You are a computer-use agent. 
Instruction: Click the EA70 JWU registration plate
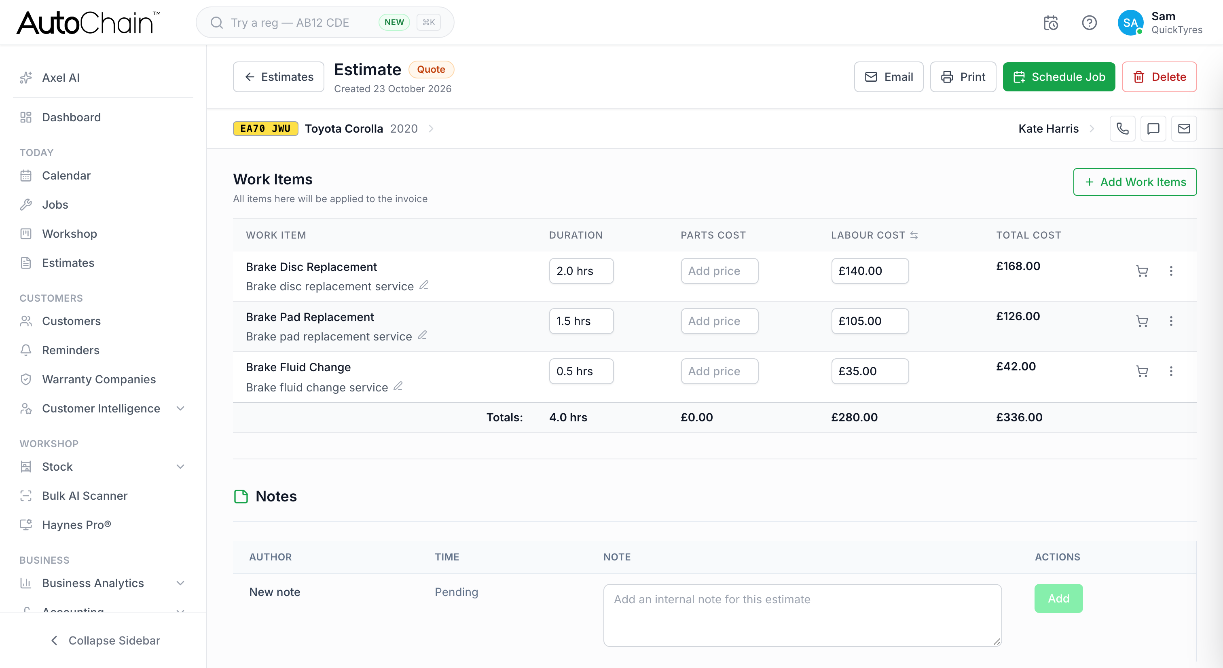[x=265, y=129]
